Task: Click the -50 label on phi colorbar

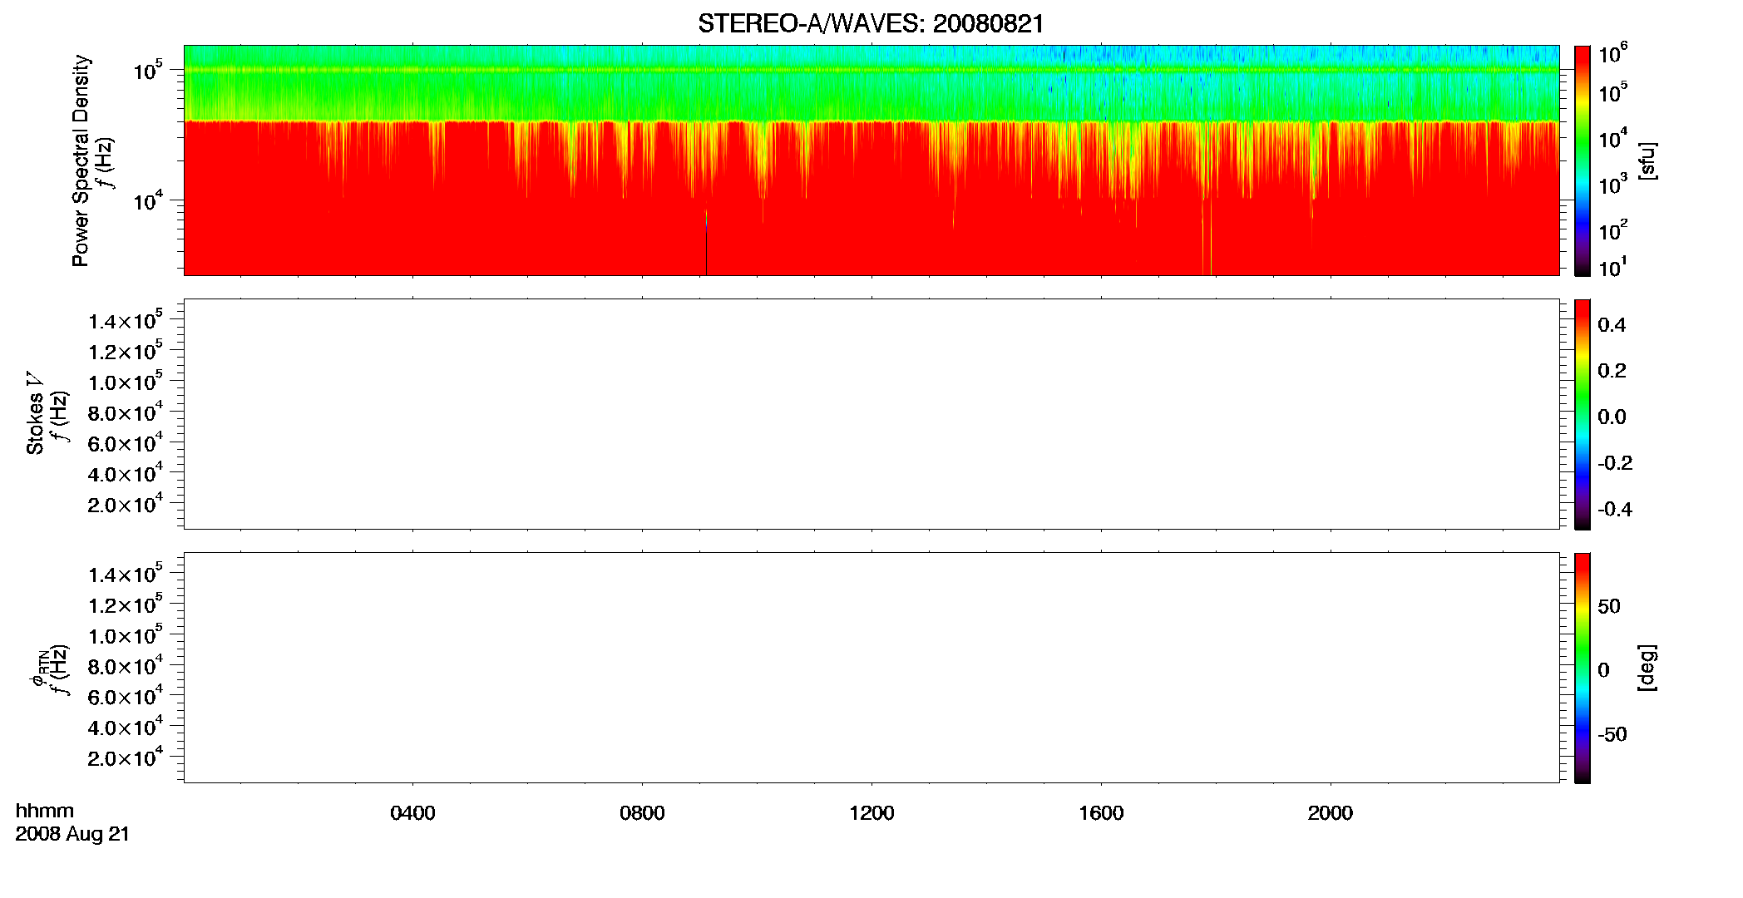Action: [1612, 734]
